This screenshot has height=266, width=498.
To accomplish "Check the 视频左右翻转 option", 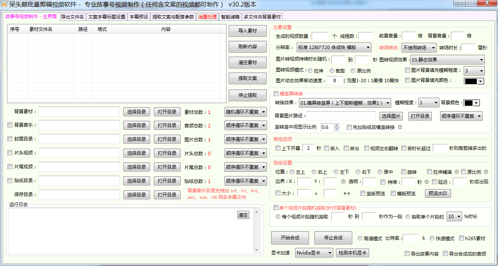I will click(366, 148).
